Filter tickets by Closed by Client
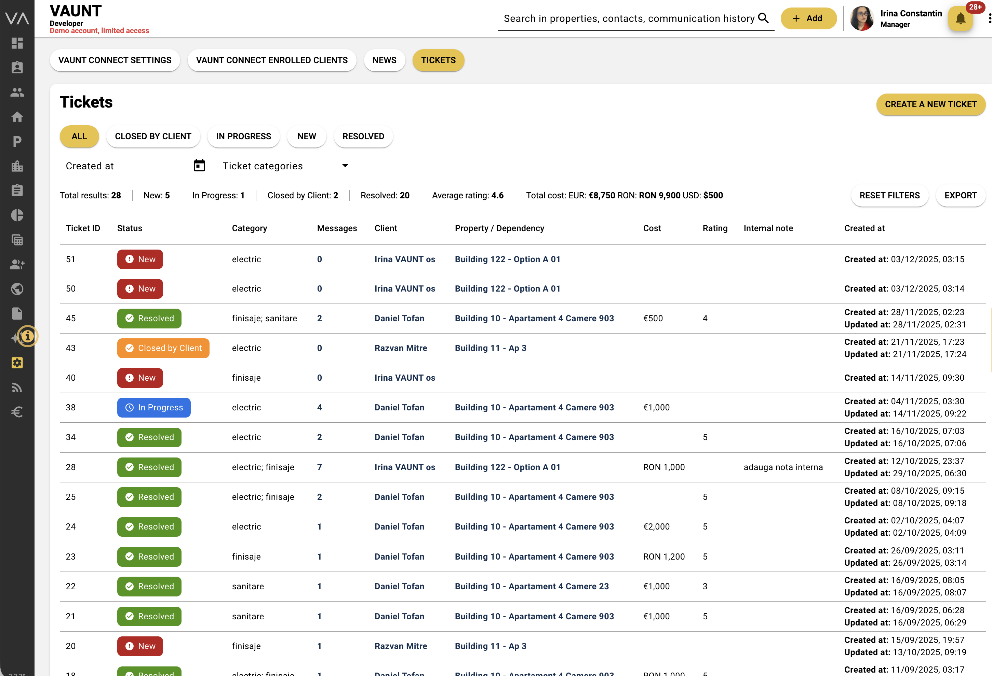 click(x=153, y=136)
